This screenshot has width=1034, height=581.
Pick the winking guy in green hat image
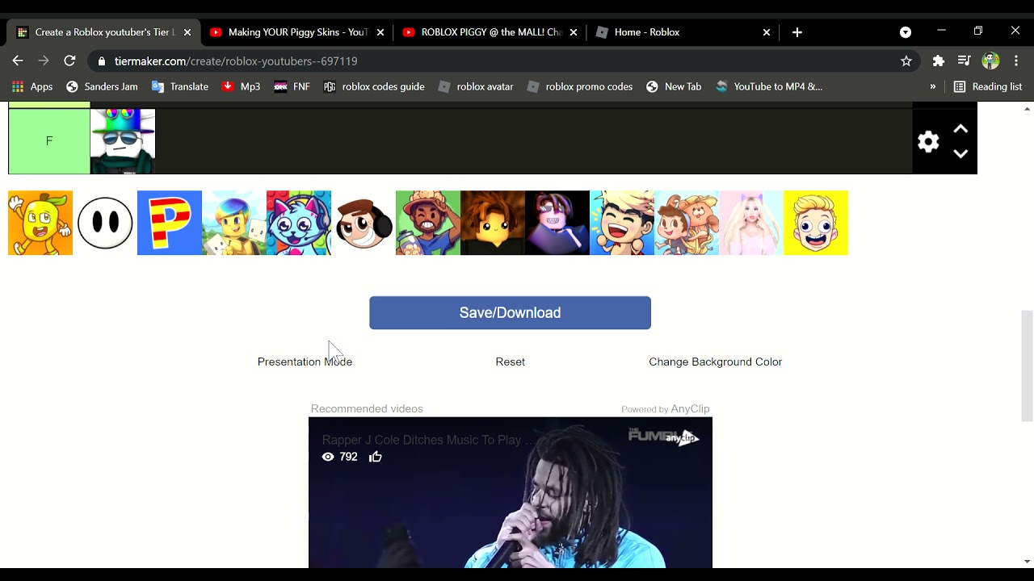pyautogui.click(x=428, y=223)
